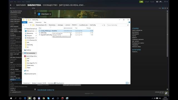This screenshot has height=100, width=178.
Task: Click Explorer back arrow button
Action: tap(24, 25)
